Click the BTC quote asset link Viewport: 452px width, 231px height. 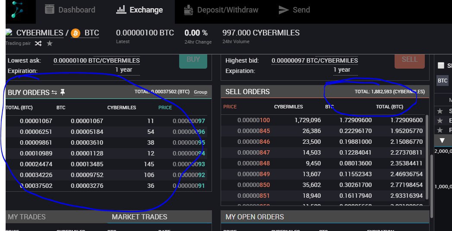[92, 33]
